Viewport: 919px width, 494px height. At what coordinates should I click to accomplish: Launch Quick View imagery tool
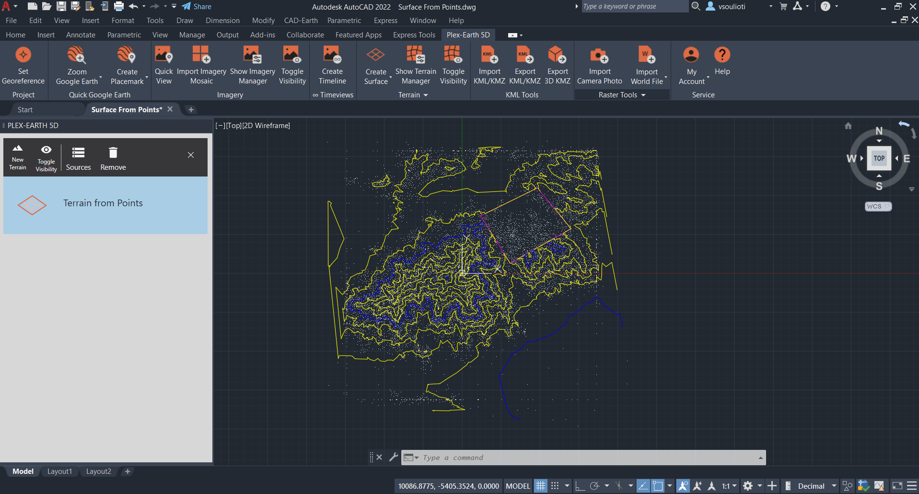tap(163, 66)
